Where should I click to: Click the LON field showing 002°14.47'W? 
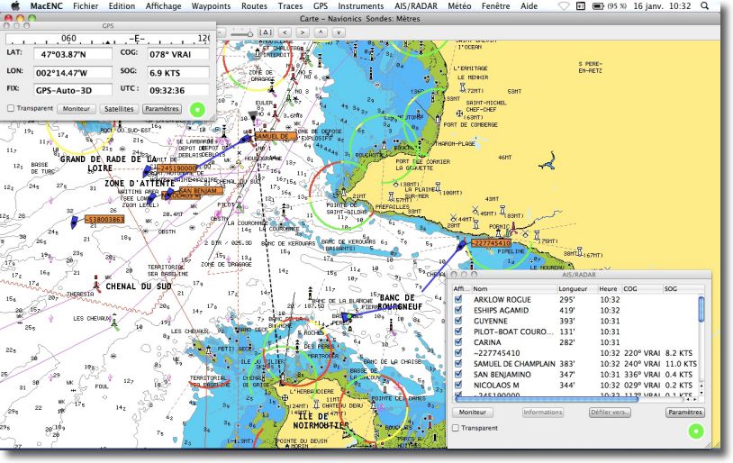click(72, 72)
